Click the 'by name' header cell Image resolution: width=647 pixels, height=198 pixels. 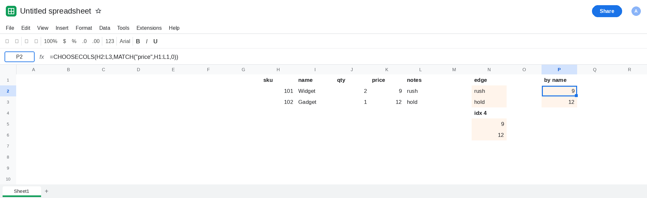pyautogui.click(x=559, y=80)
